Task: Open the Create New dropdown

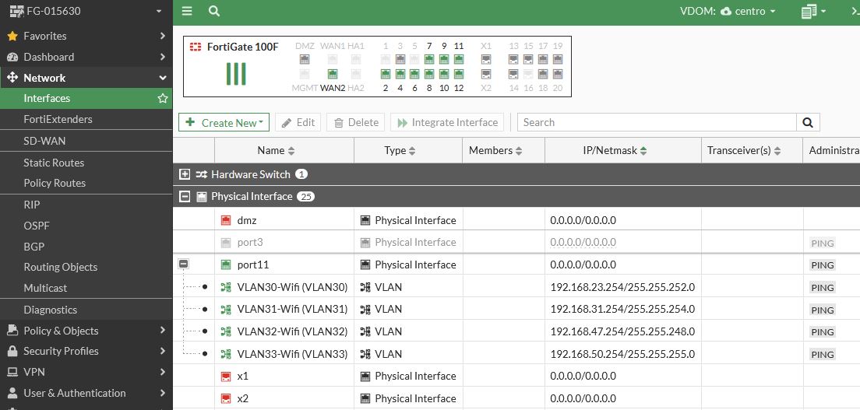Action: tap(224, 122)
